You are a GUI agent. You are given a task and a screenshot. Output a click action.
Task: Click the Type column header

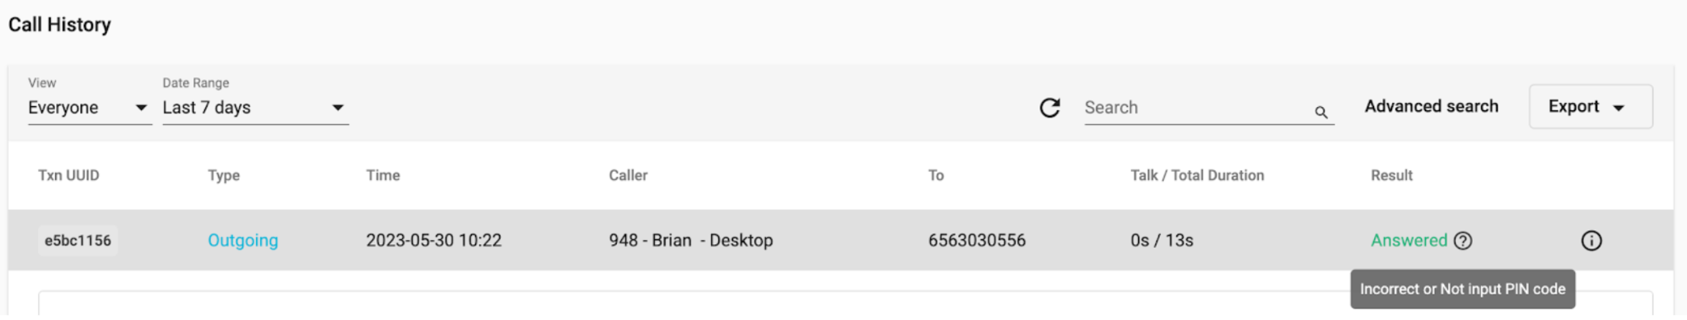coord(224,175)
